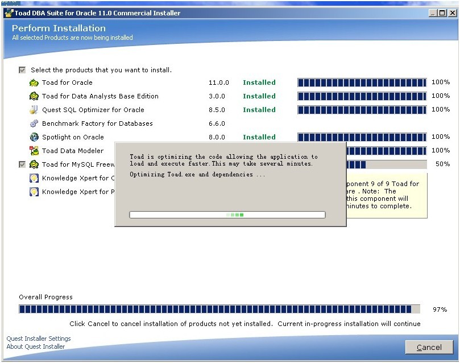Click the Installed status for Spotlight on Oracle
Image resolution: width=460 pixels, height=363 pixels.
click(259, 137)
